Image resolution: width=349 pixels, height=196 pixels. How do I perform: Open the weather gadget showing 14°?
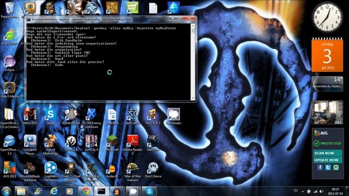(x=327, y=84)
